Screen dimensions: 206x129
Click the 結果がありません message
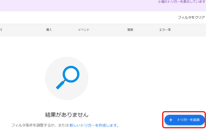click(x=67, y=115)
